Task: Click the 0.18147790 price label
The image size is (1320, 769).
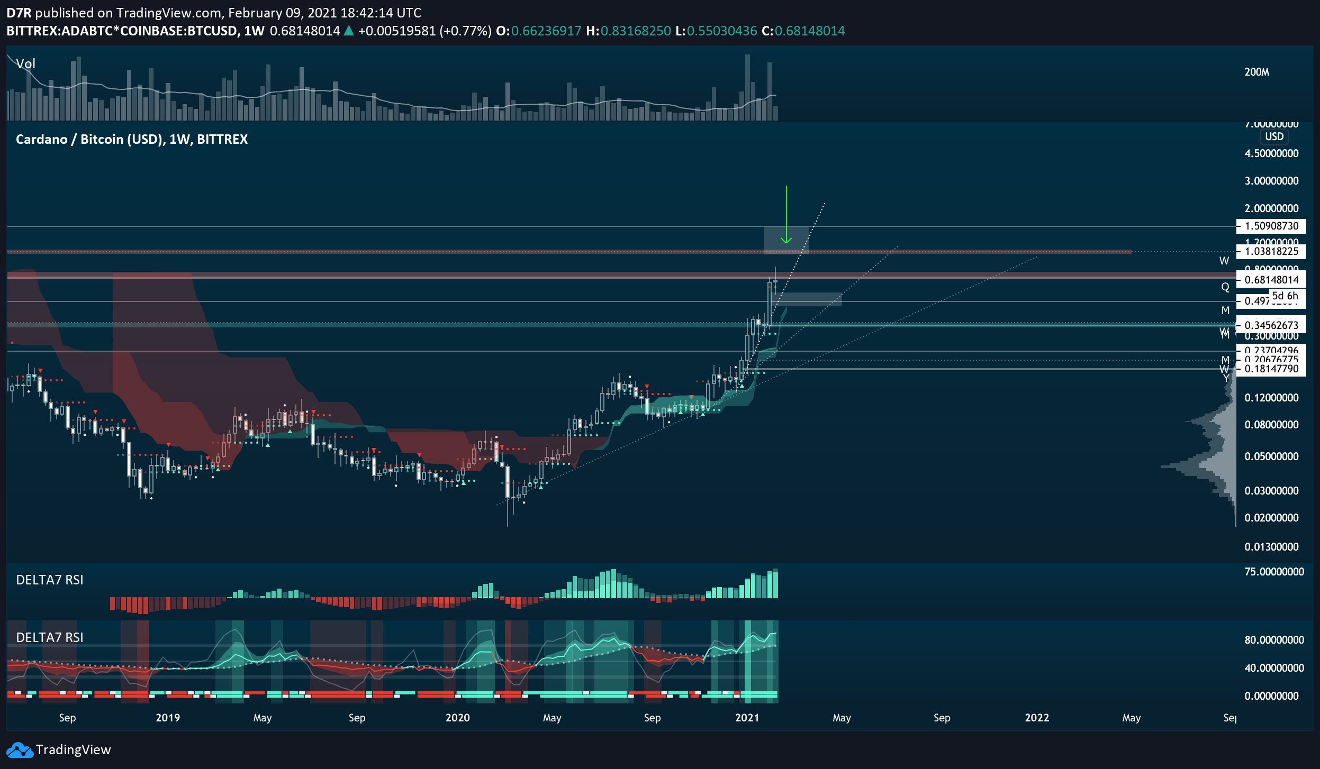Action: pos(1271,369)
